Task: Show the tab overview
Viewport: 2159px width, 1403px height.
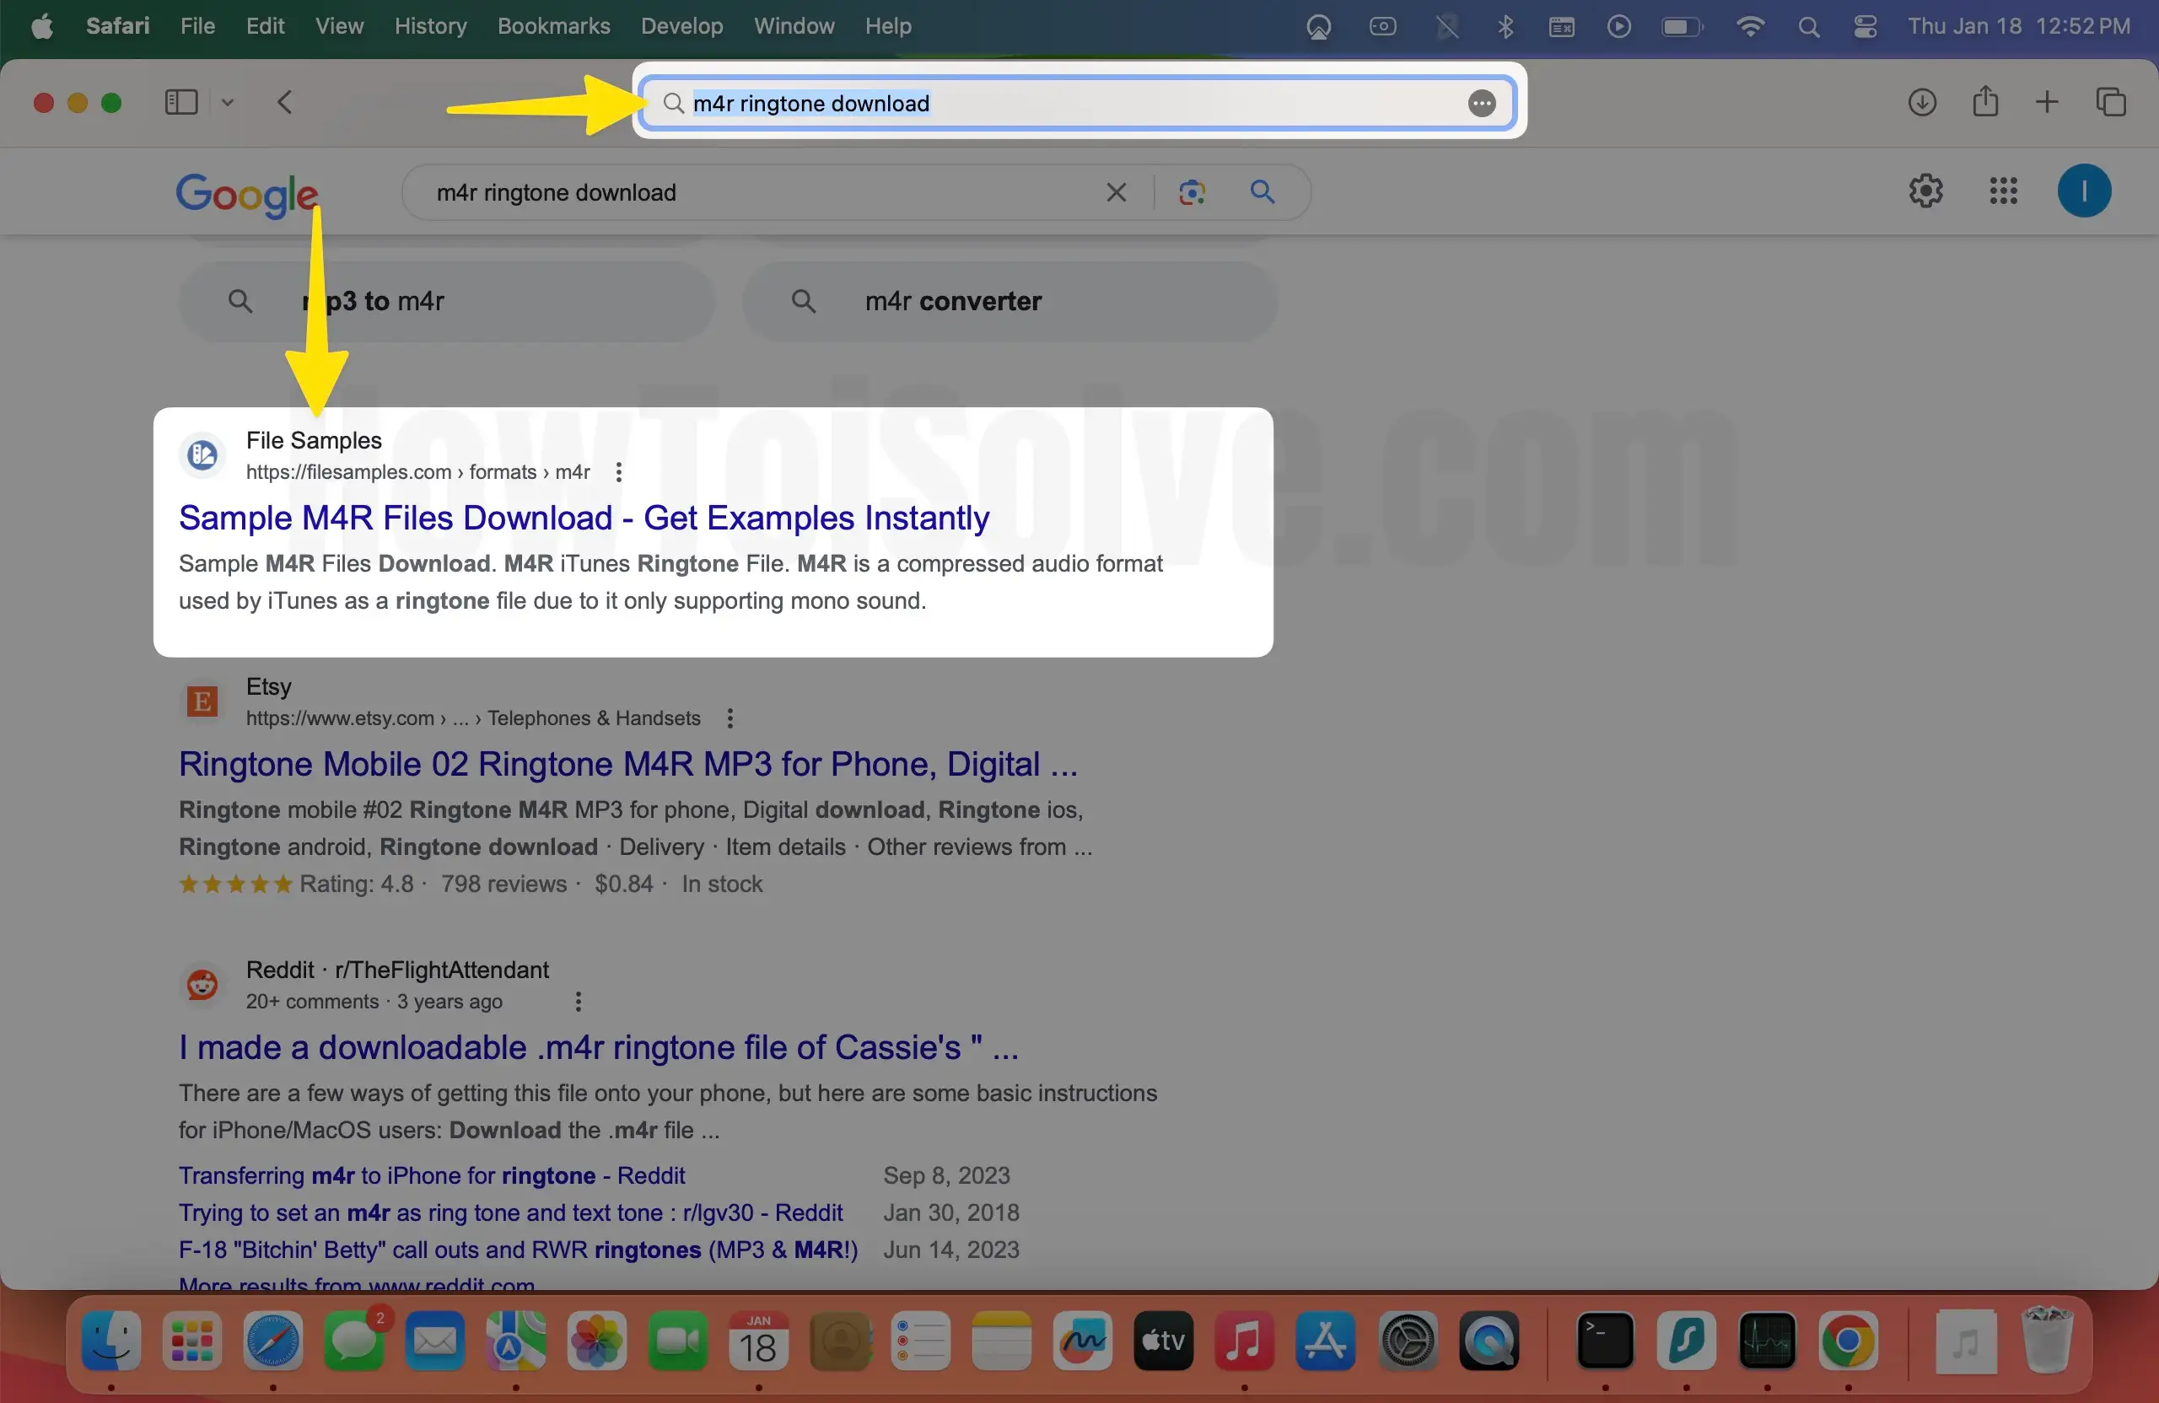Action: tap(2112, 103)
